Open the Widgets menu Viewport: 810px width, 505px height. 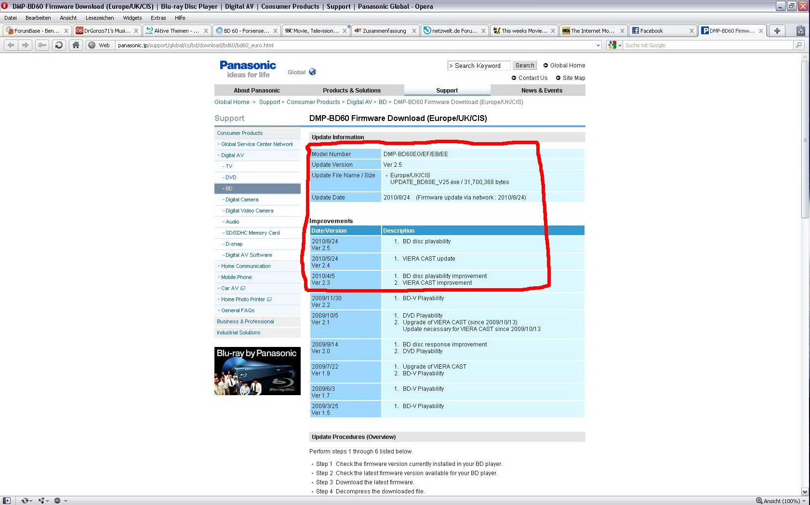(x=133, y=18)
